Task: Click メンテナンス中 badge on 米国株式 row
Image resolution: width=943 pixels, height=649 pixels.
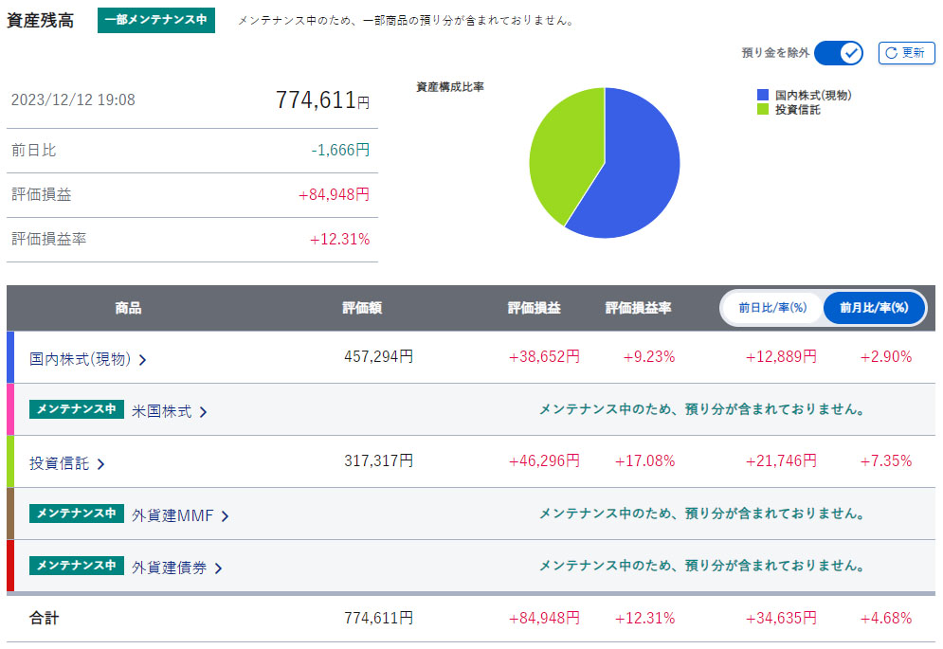Action: pos(77,409)
